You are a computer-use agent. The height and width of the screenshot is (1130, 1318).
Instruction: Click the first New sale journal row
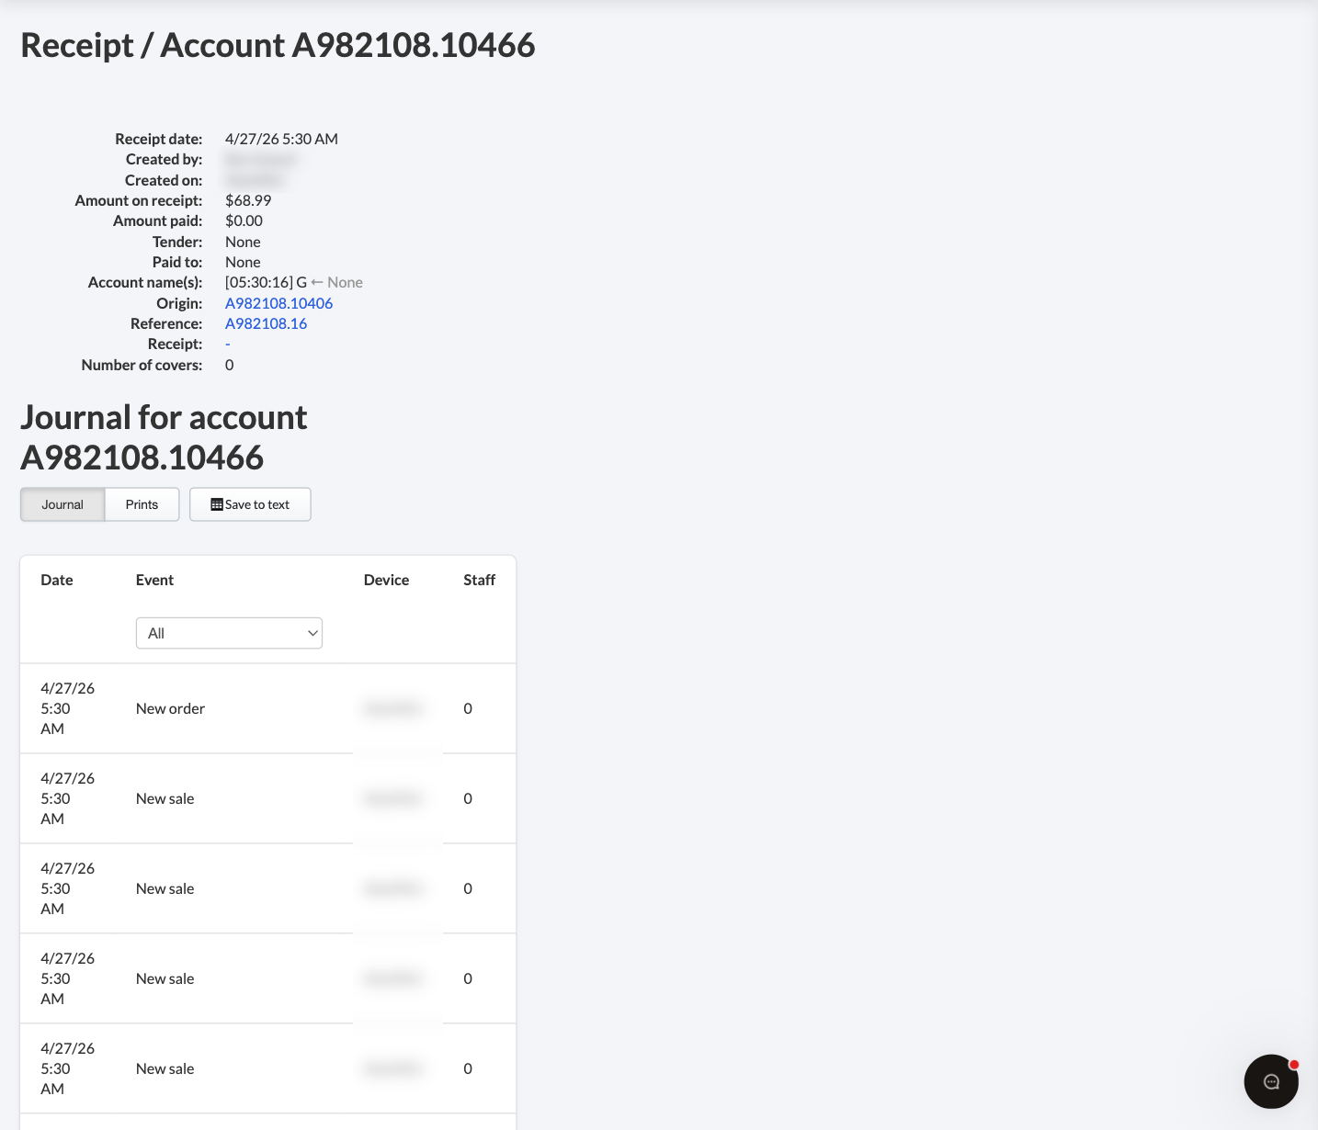coord(165,798)
